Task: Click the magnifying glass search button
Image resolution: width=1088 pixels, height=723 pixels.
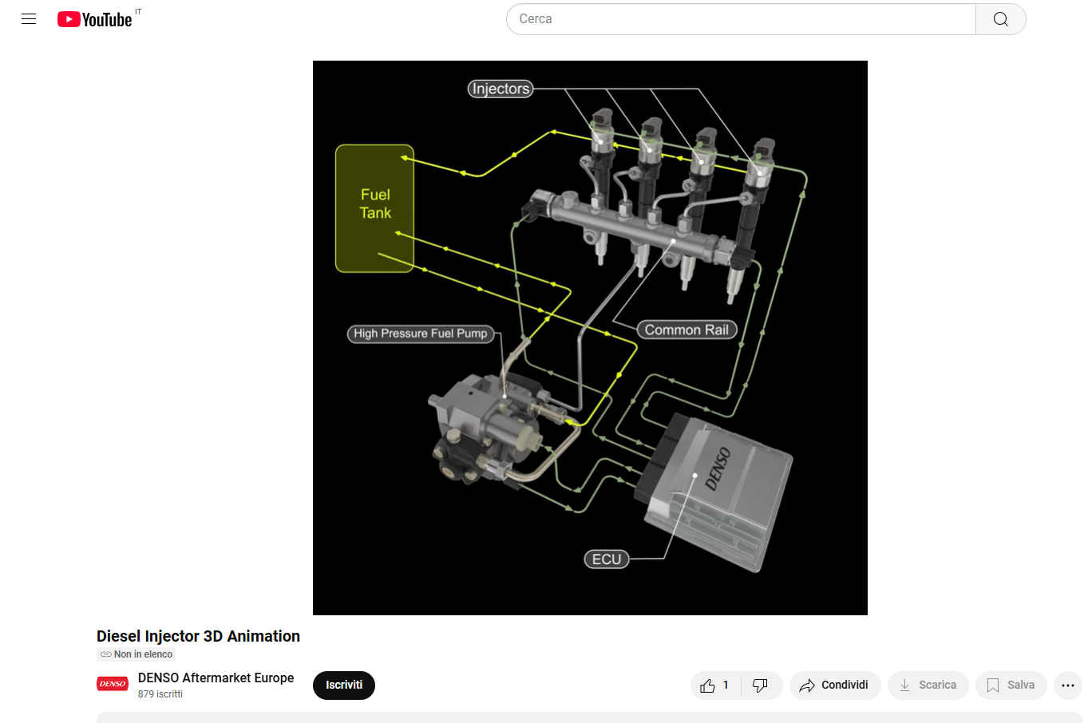Action: click(x=1000, y=19)
